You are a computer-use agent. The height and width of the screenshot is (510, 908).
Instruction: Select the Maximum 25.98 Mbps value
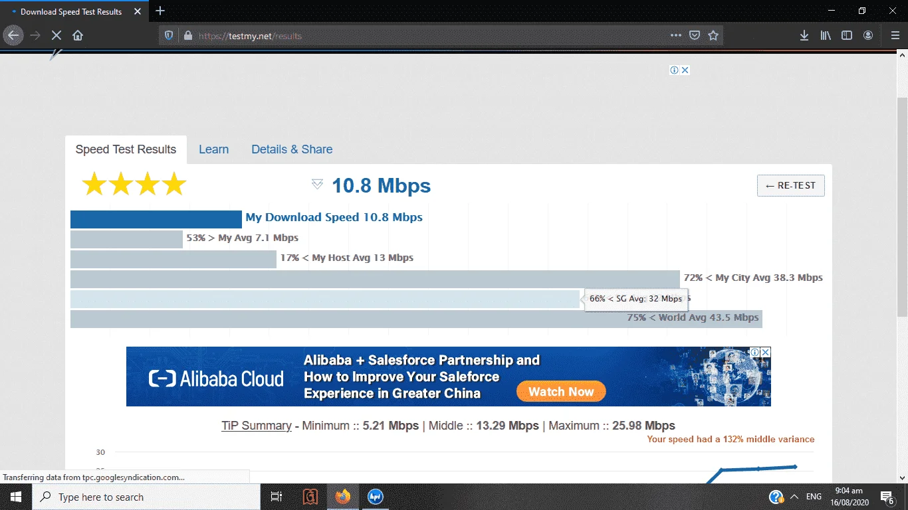click(x=643, y=426)
